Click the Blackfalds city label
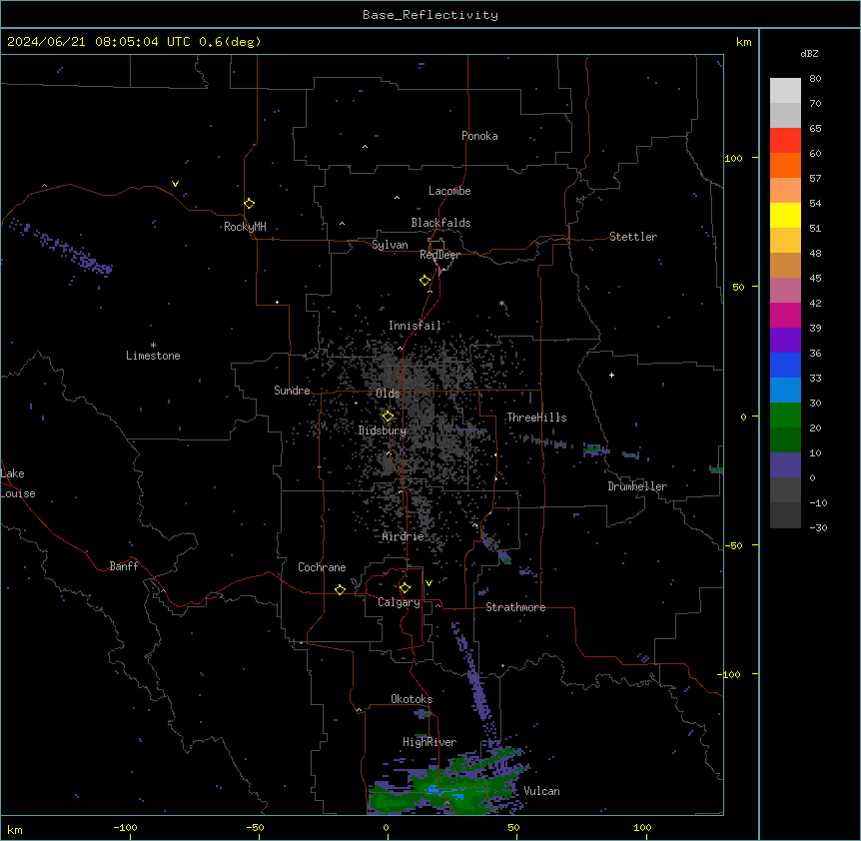Viewport: 861px width, 841px height. (440, 223)
